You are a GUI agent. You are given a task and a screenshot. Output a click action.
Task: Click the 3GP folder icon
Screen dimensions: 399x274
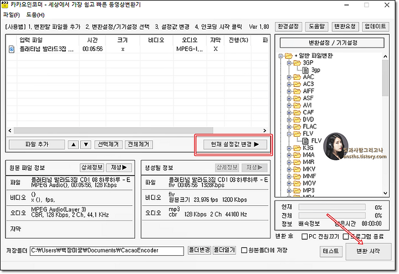coord(297,63)
